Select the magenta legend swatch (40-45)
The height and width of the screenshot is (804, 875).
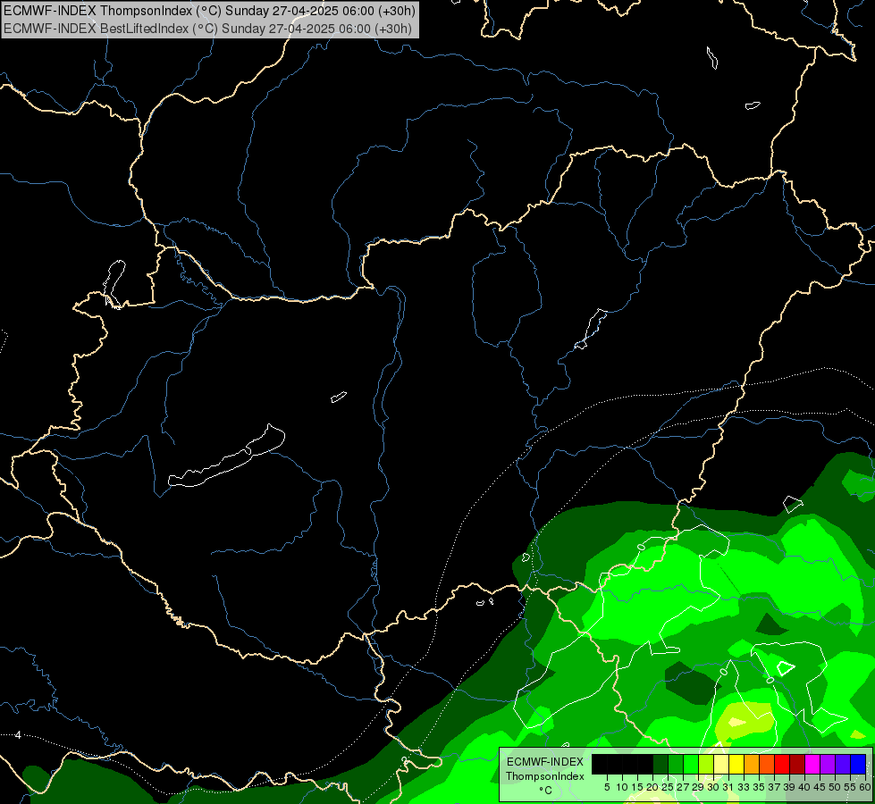tap(813, 765)
